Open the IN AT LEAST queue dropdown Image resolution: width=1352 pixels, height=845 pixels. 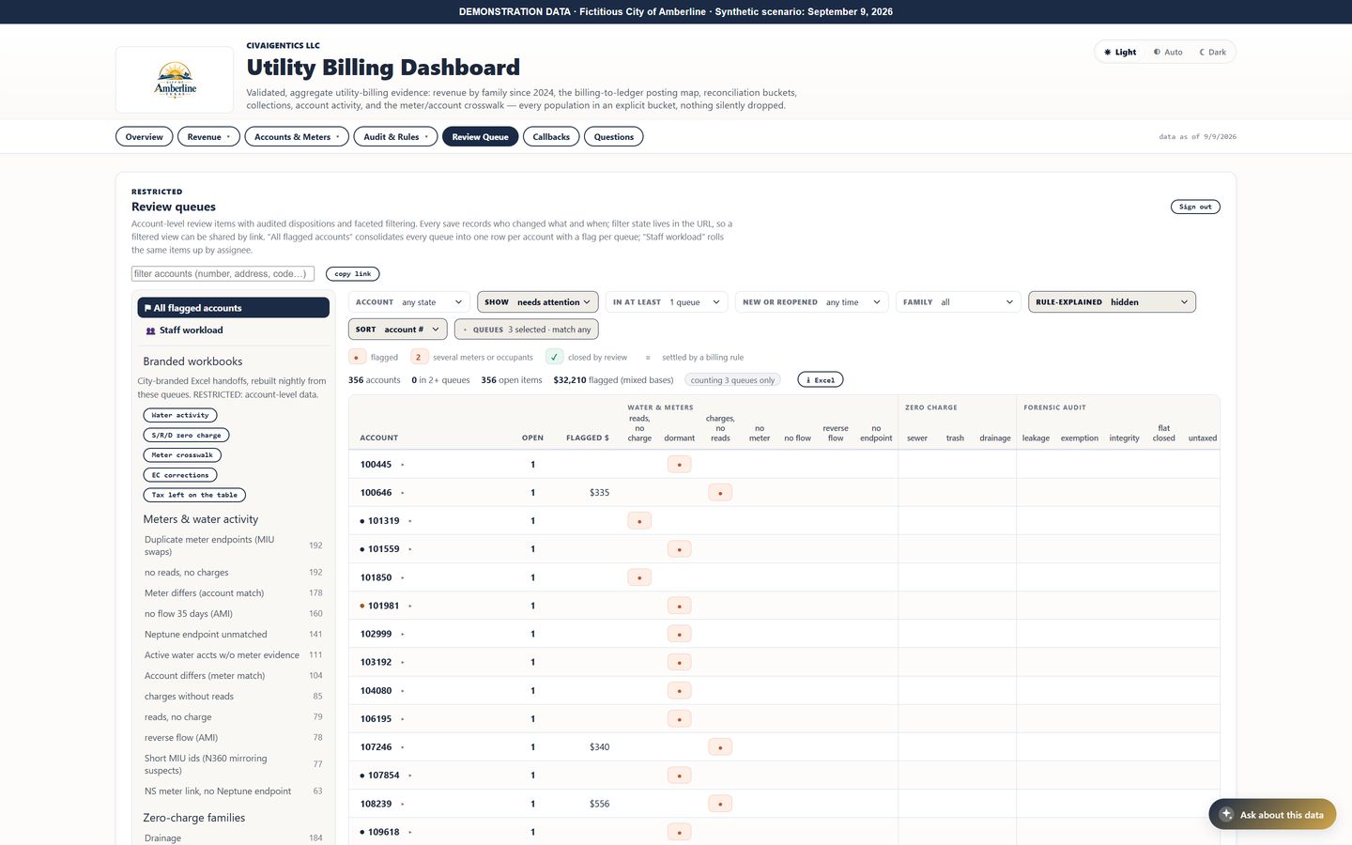(x=667, y=302)
